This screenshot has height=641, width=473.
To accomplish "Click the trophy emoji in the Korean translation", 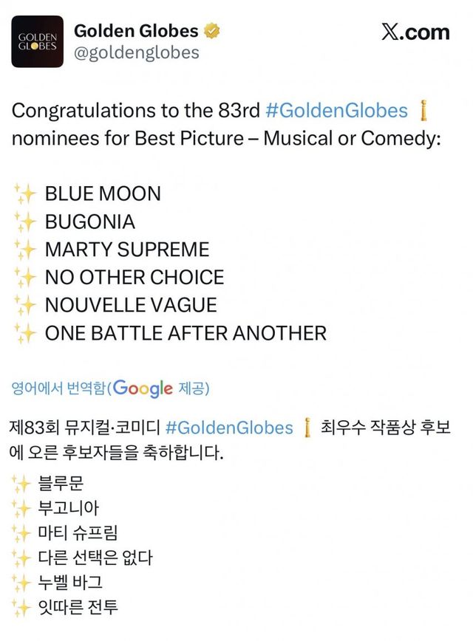I will 307,428.
